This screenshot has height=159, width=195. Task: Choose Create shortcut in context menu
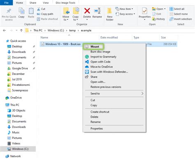coord(100,112)
